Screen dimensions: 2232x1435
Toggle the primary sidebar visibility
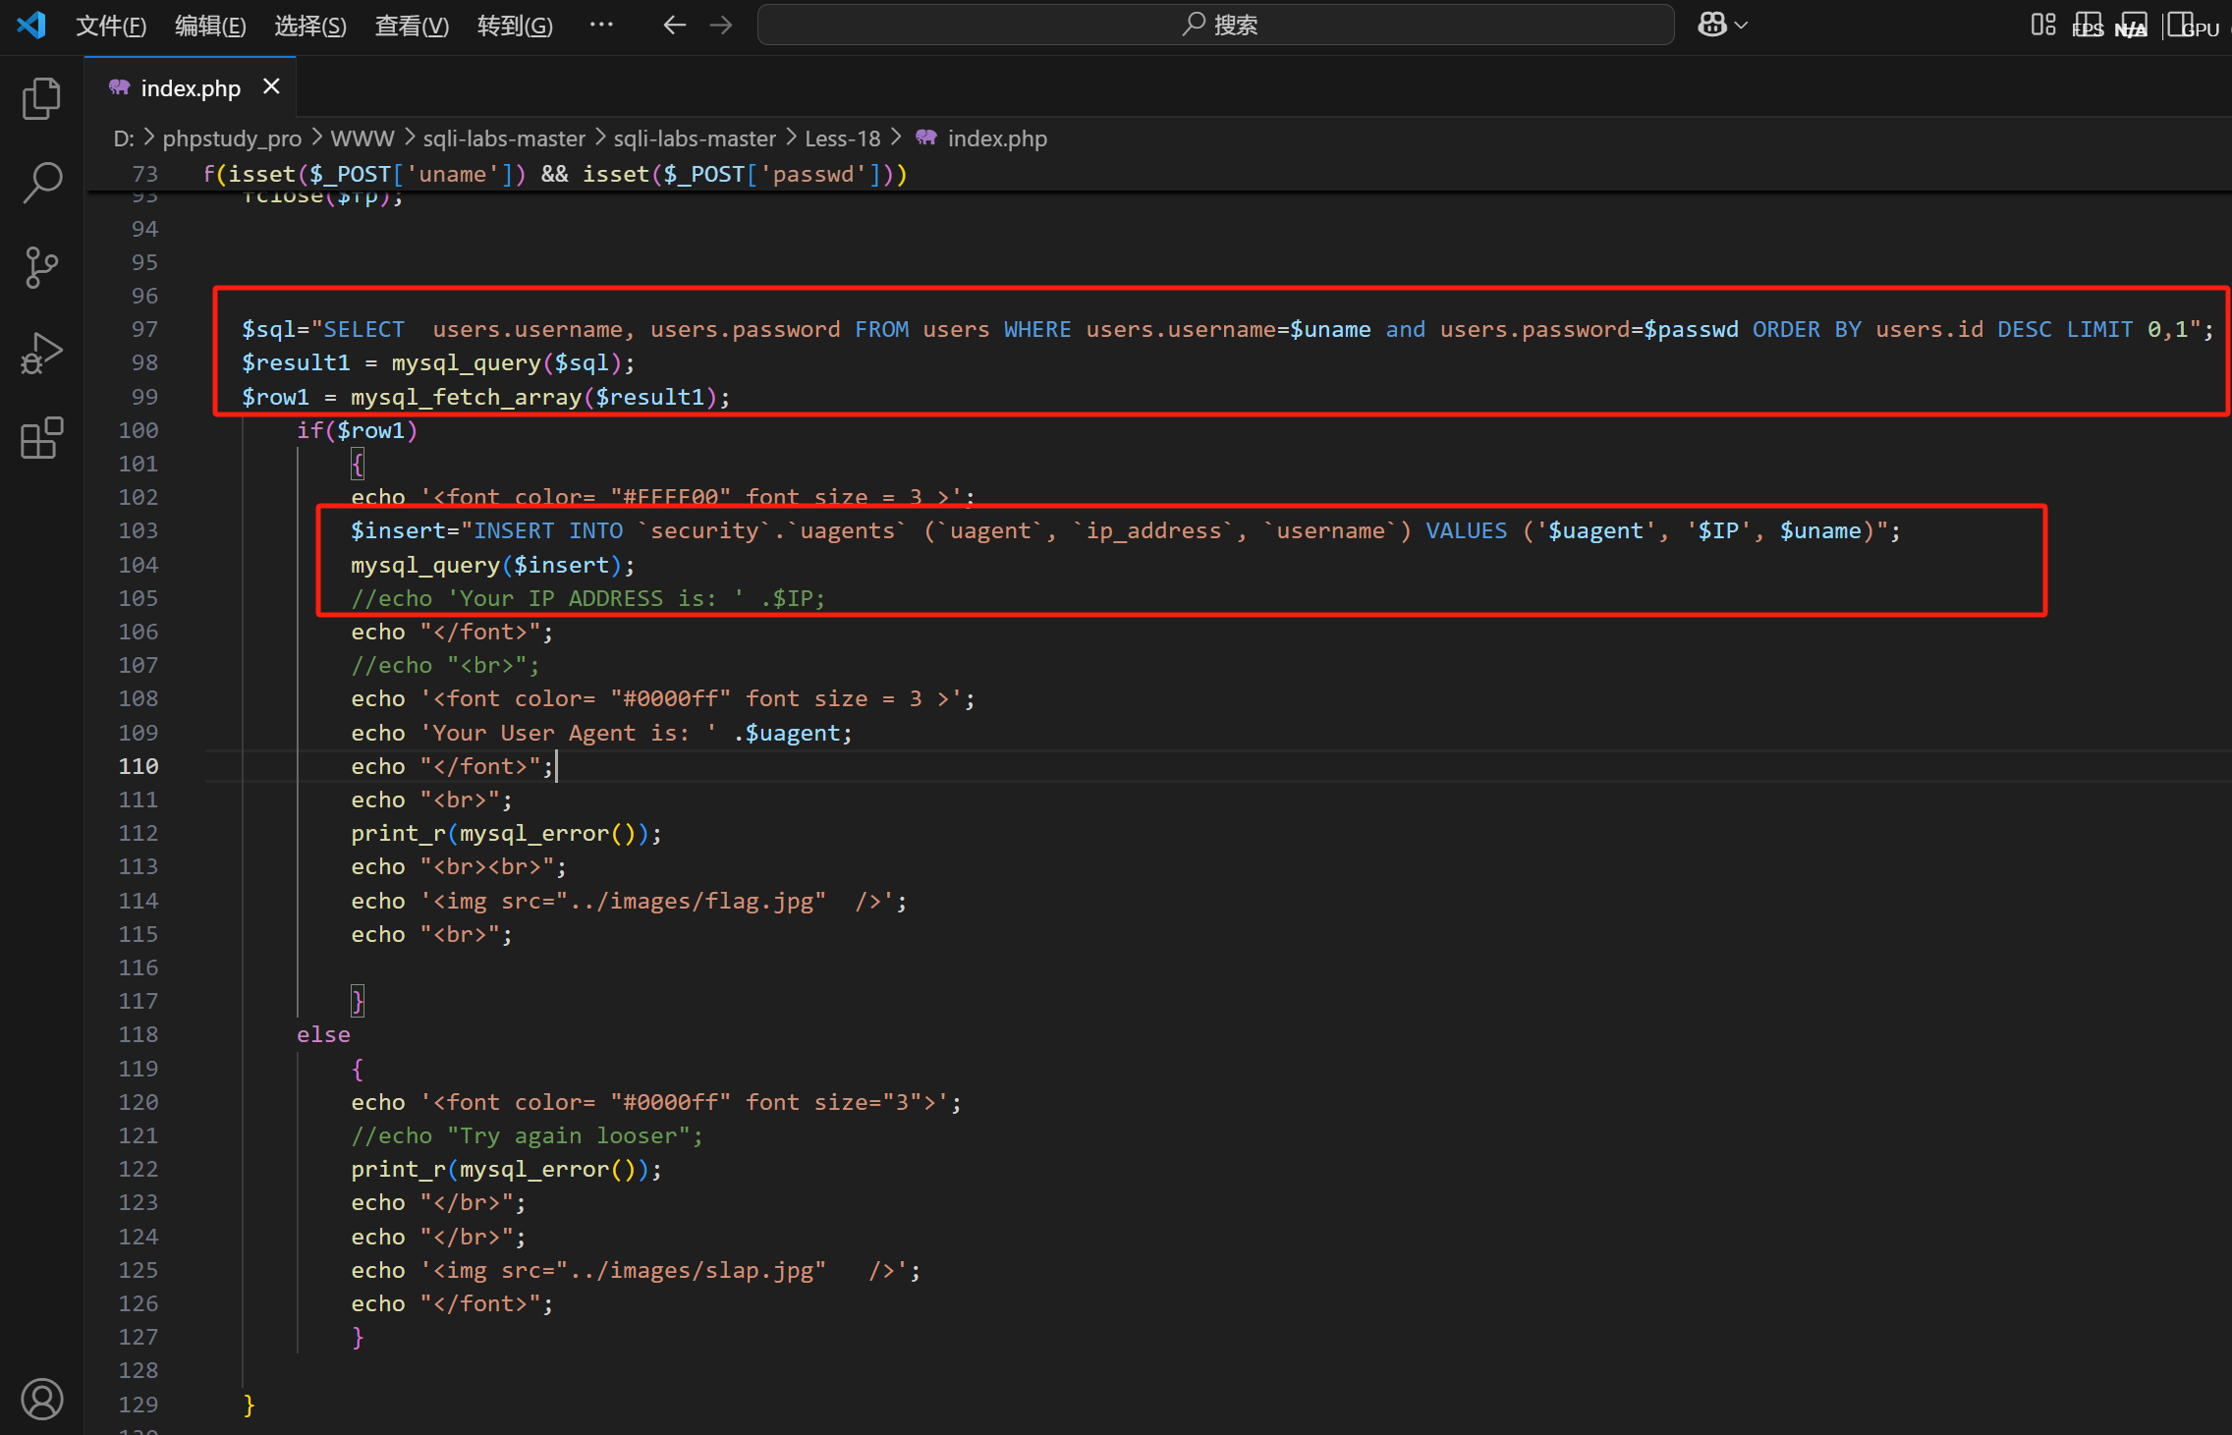(x=2089, y=25)
